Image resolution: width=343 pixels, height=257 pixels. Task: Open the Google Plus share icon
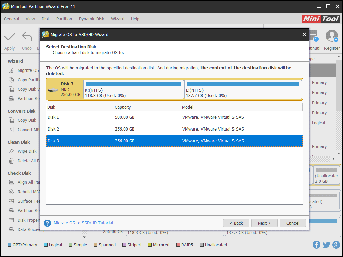(336, 245)
